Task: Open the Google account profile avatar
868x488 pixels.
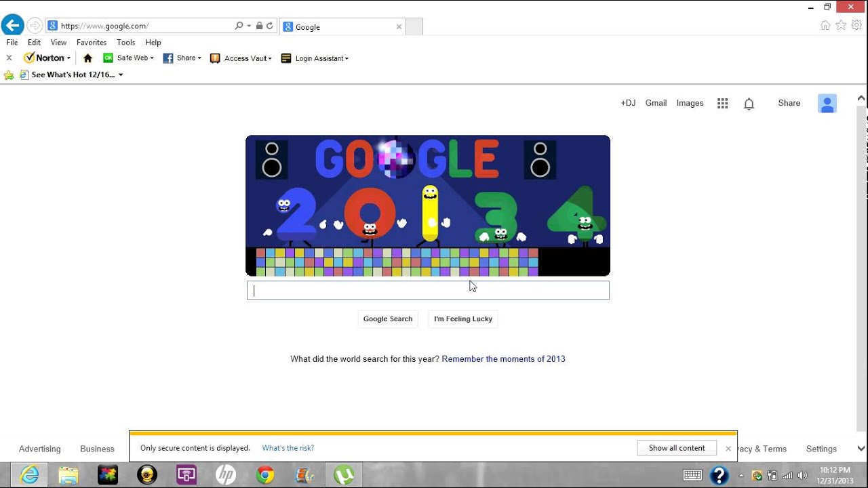Action: pyautogui.click(x=827, y=103)
